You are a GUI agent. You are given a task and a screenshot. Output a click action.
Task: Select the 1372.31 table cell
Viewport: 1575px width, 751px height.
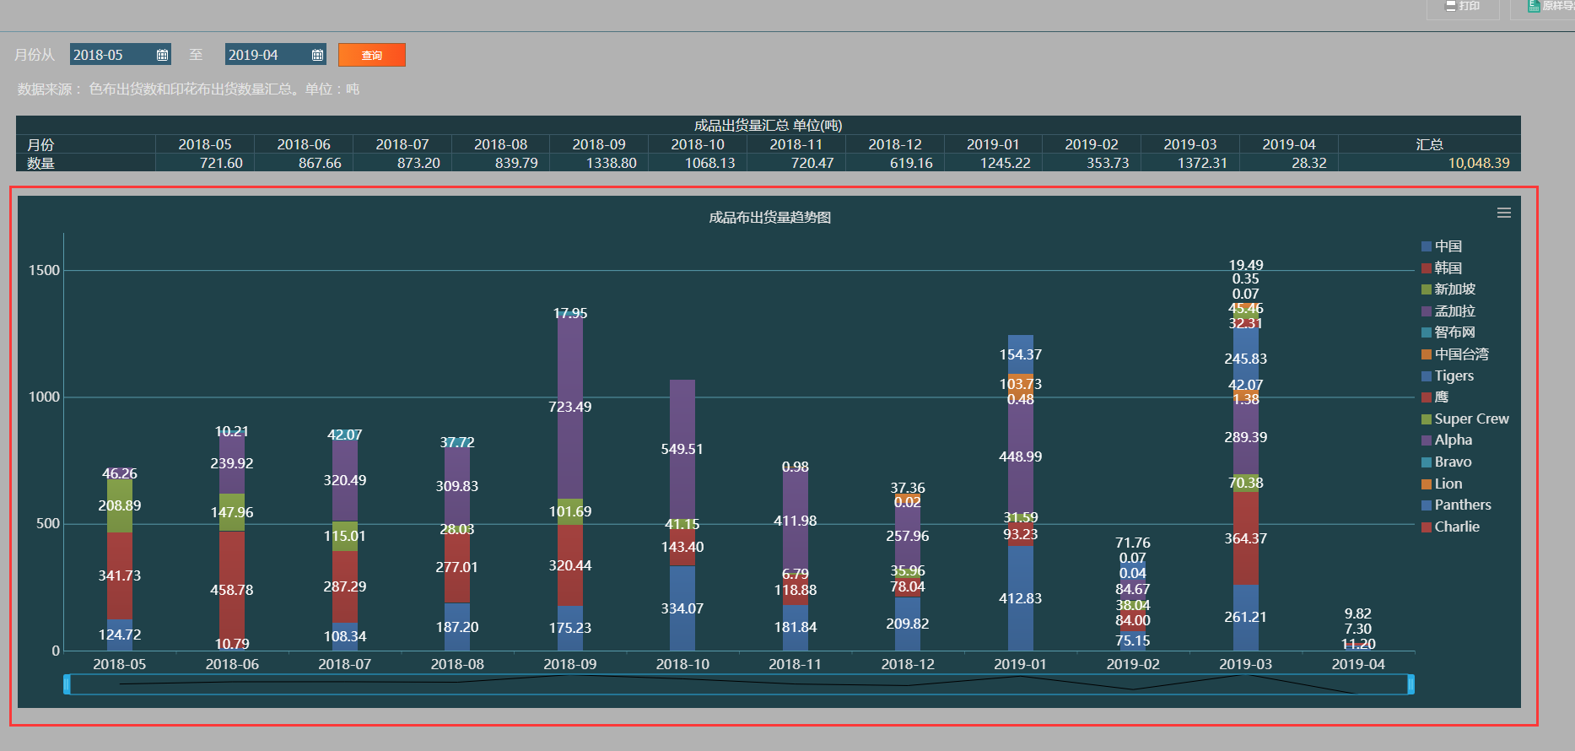coord(1190,163)
